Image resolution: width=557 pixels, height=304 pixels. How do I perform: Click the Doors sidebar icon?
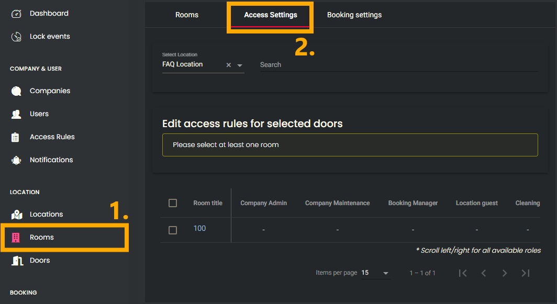point(16,261)
